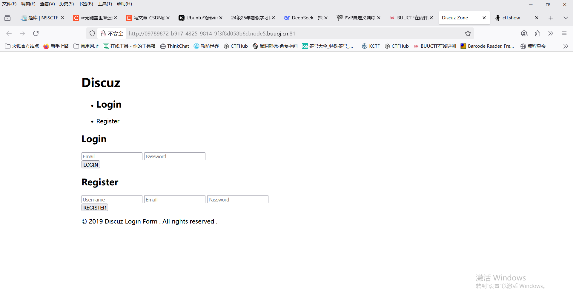The image size is (573, 301).
Task: Close the 写文章-CSDN tab
Action: (168, 18)
